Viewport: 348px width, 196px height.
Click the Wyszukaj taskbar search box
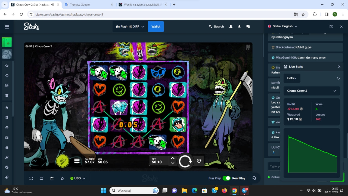point(134,191)
